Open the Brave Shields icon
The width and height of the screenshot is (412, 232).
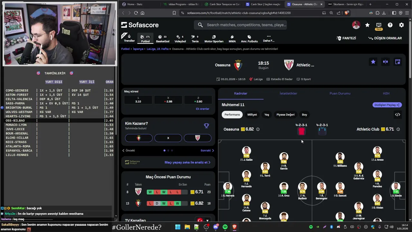(347, 13)
